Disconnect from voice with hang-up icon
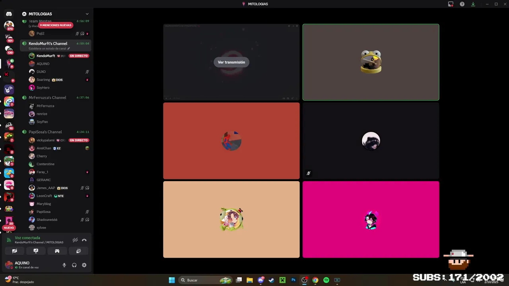This screenshot has width=509, height=286. 84,240
